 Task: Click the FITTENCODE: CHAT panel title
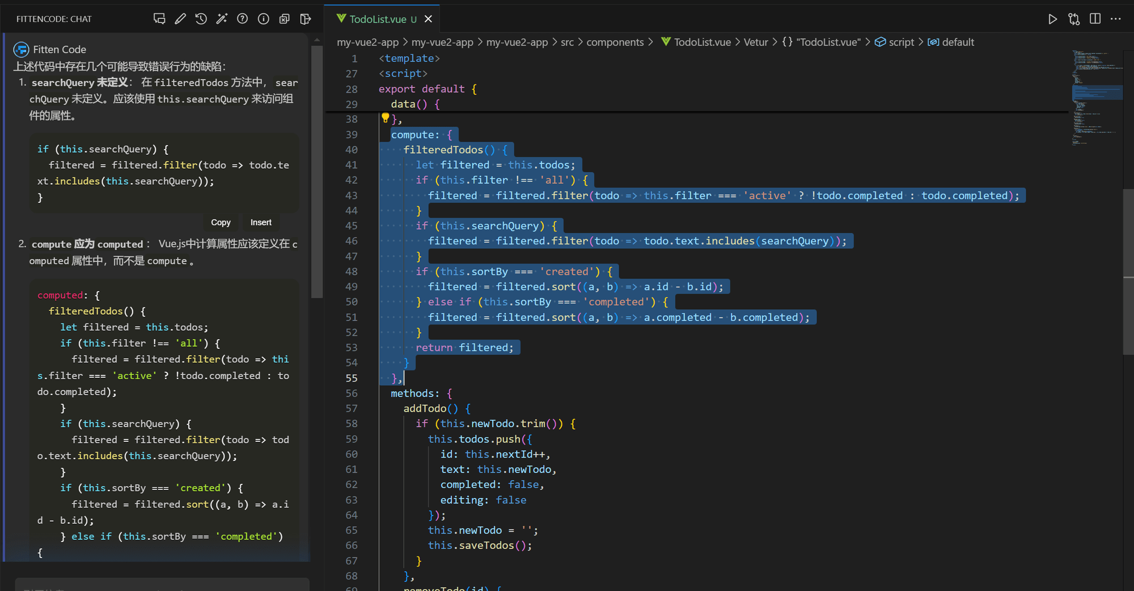54,19
